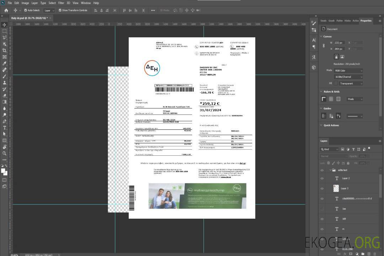Select the History Brush tool
Viewport: 384px width, 256px height.
pos(4,89)
